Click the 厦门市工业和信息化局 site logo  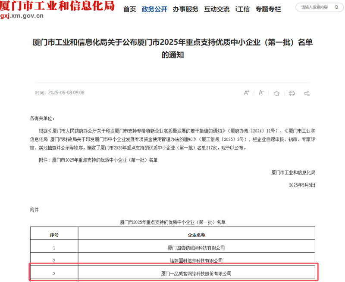(58, 6)
